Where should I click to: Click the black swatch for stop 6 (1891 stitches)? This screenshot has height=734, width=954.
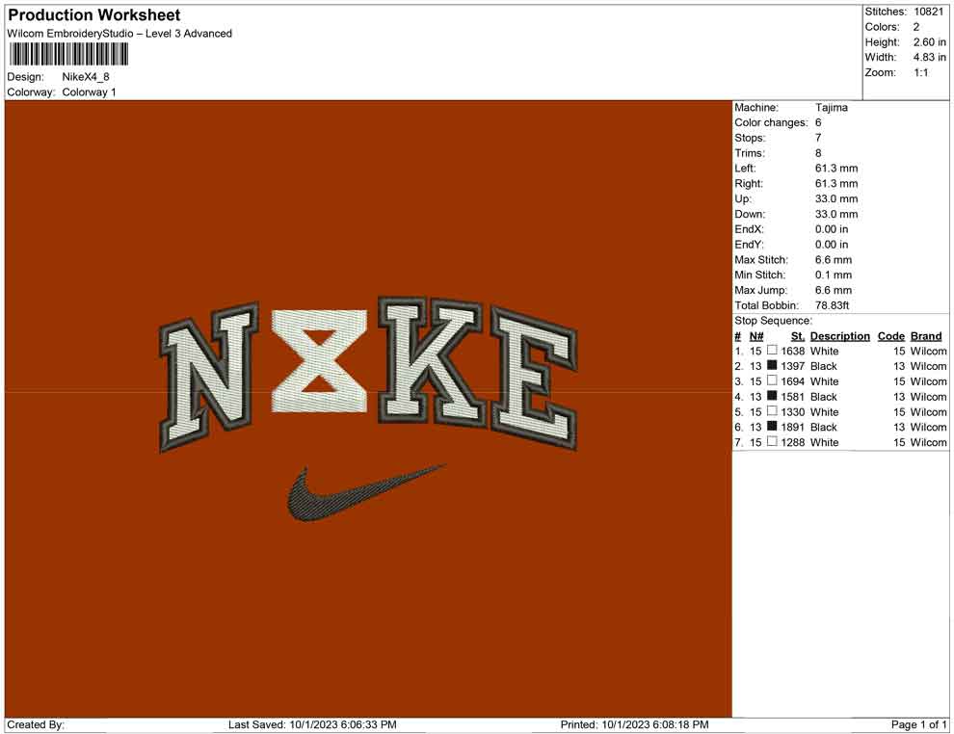[772, 427]
